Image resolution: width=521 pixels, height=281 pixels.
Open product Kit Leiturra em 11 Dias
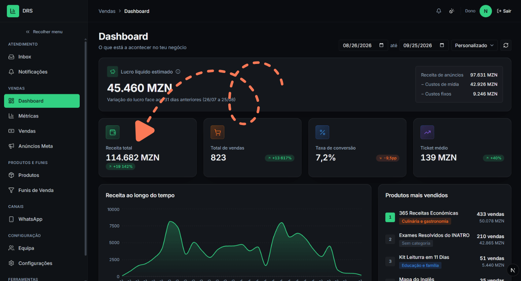[x=424, y=257]
